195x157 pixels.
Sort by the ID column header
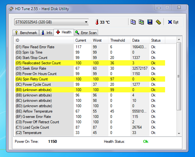43,40
